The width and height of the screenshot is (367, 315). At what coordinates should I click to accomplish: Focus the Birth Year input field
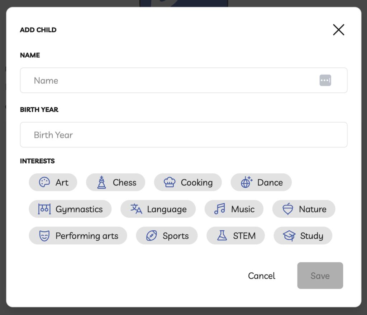point(183,135)
